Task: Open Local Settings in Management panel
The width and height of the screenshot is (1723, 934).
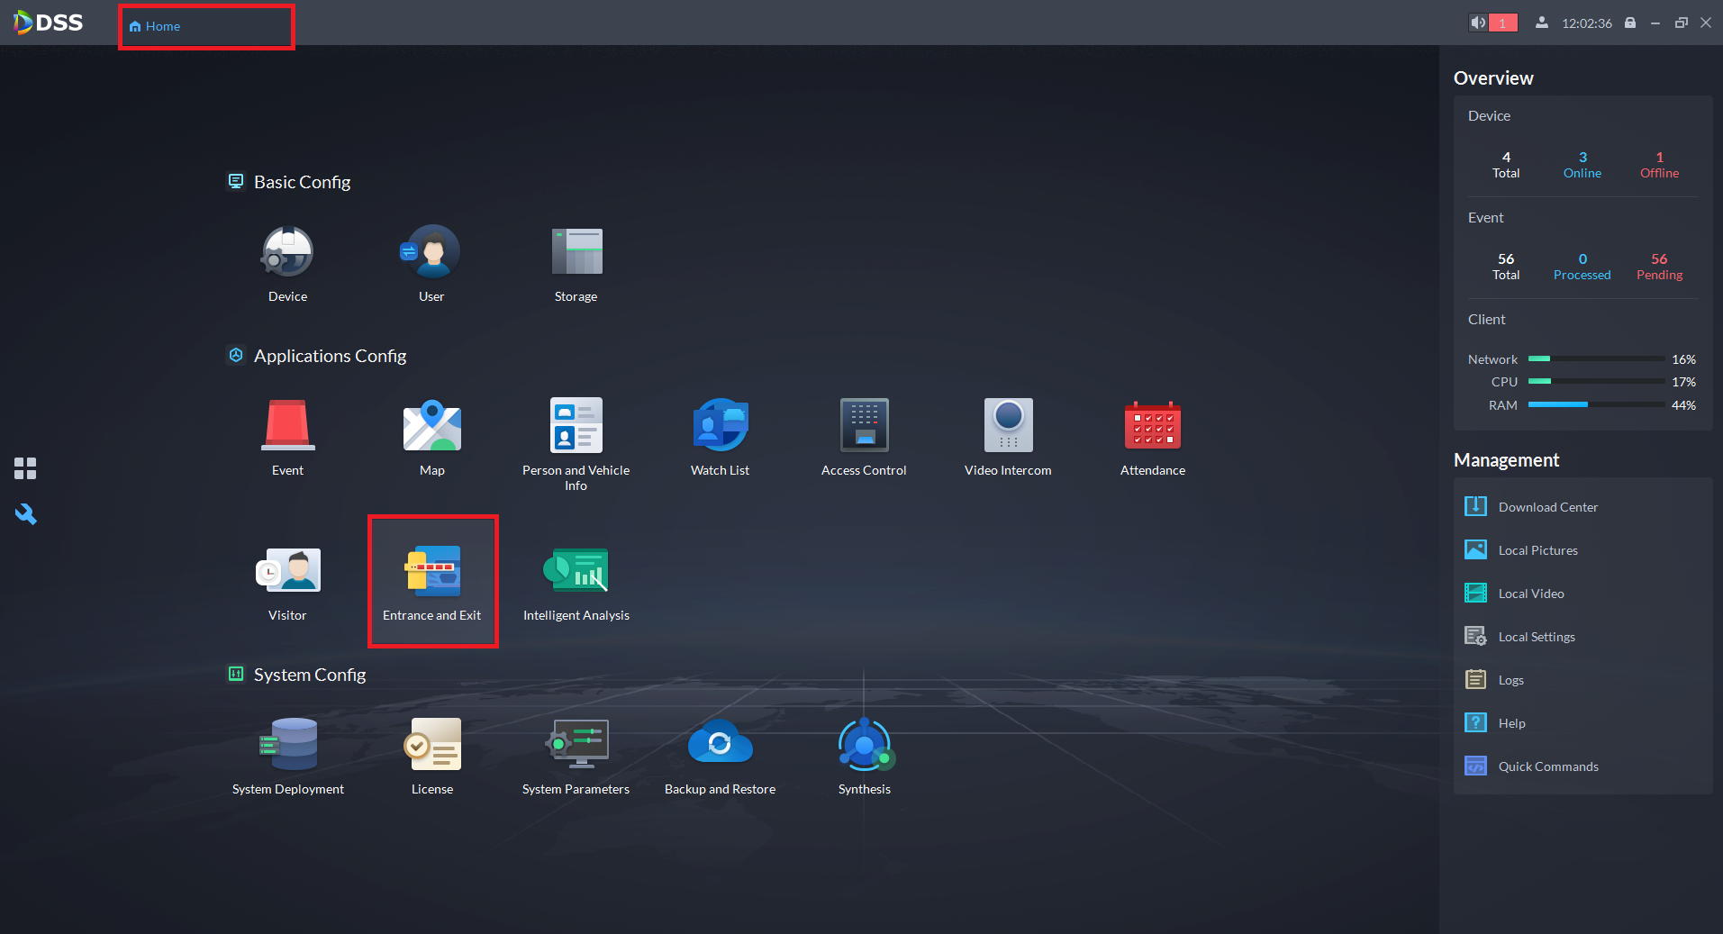Action: pos(1536,637)
